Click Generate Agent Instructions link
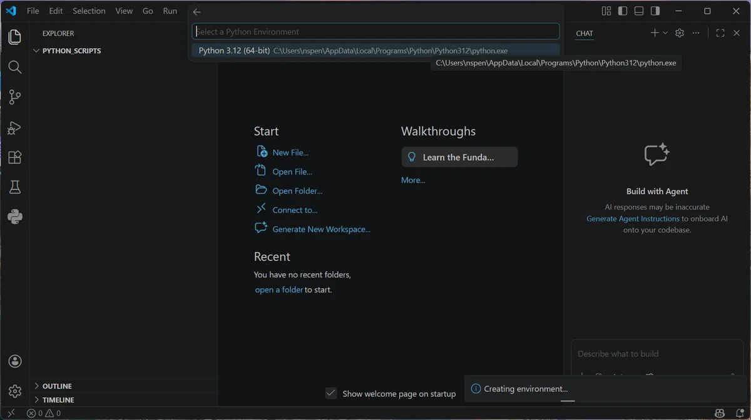 tap(633, 219)
